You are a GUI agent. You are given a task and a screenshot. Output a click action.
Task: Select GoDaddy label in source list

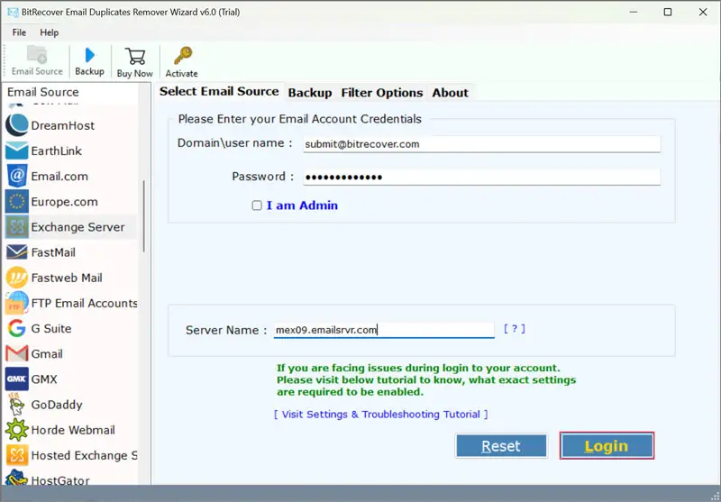coord(57,405)
